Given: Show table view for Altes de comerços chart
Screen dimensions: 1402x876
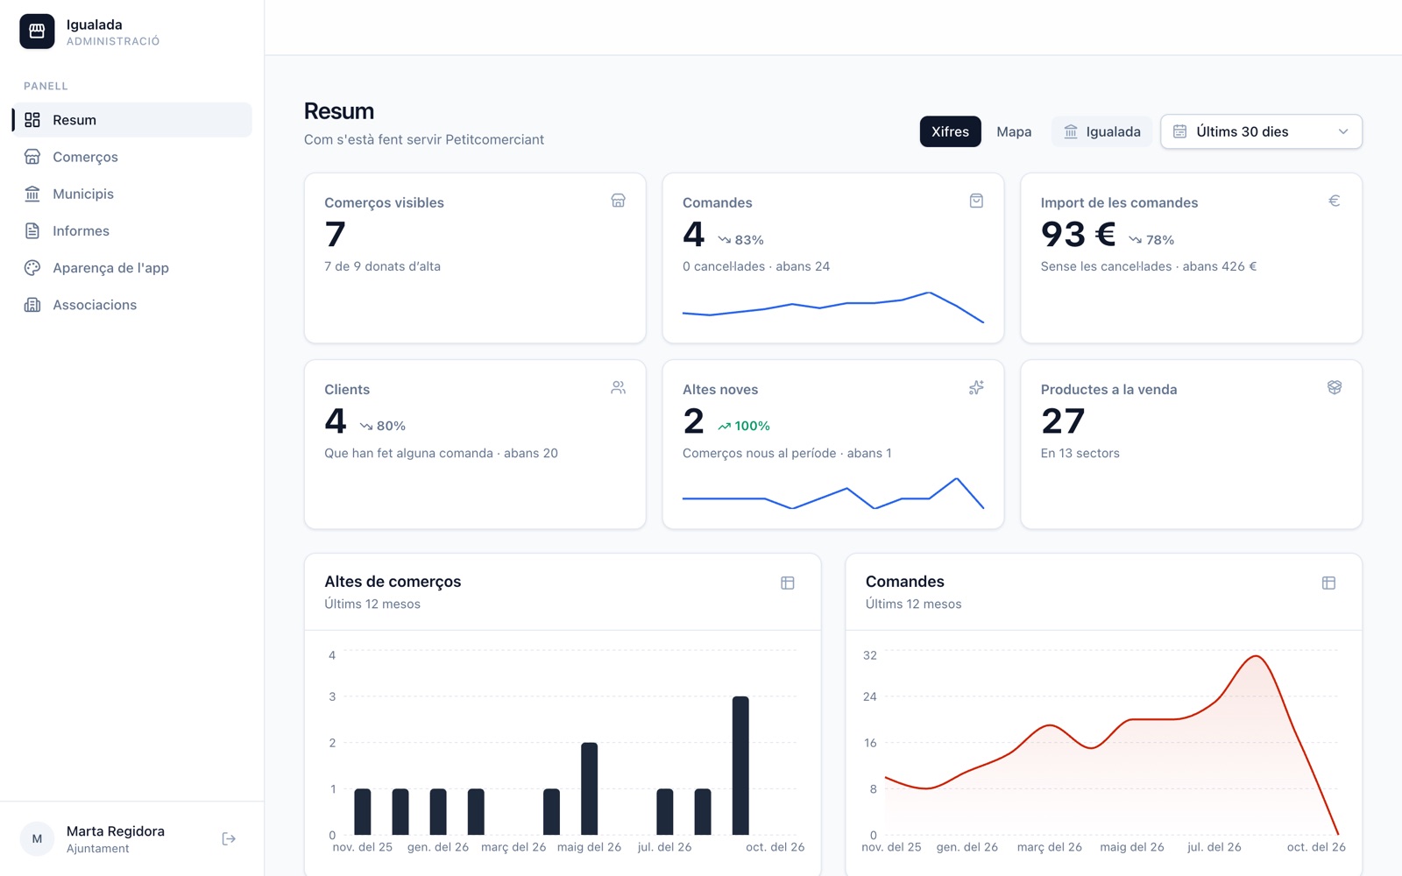Looking at the screenshot, I should click(x=788, y=583).
